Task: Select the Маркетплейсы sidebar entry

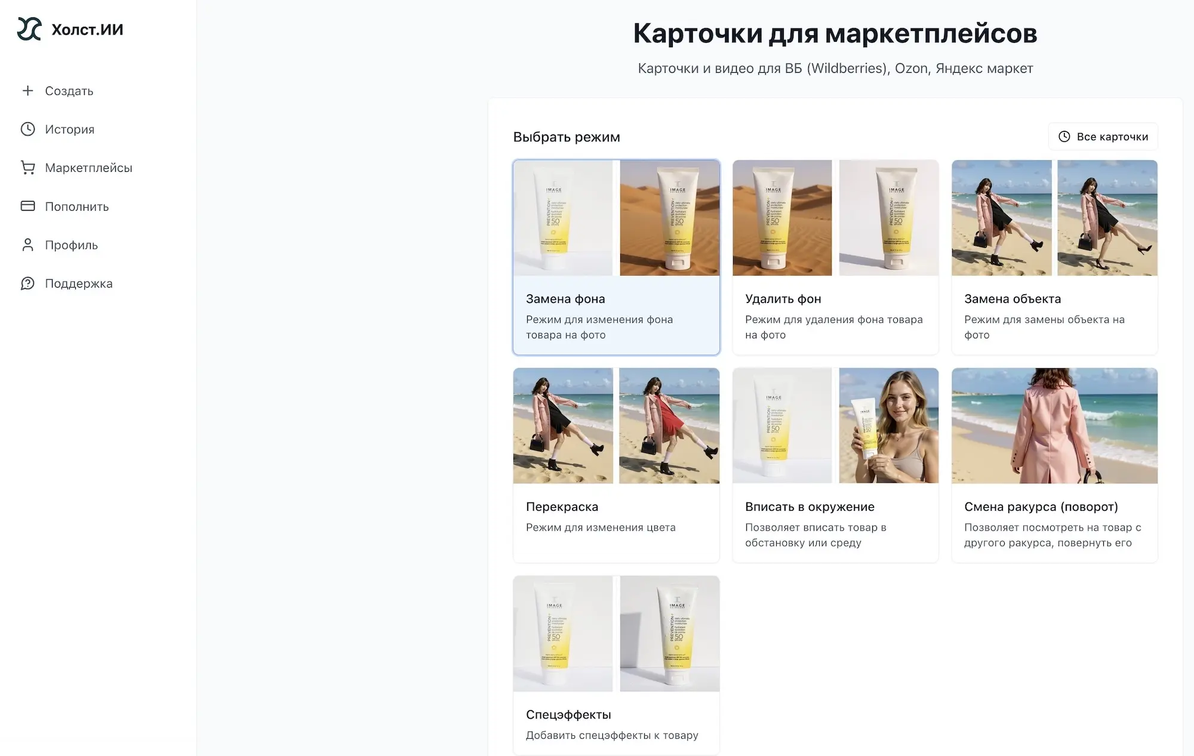Action: (89, 168)
